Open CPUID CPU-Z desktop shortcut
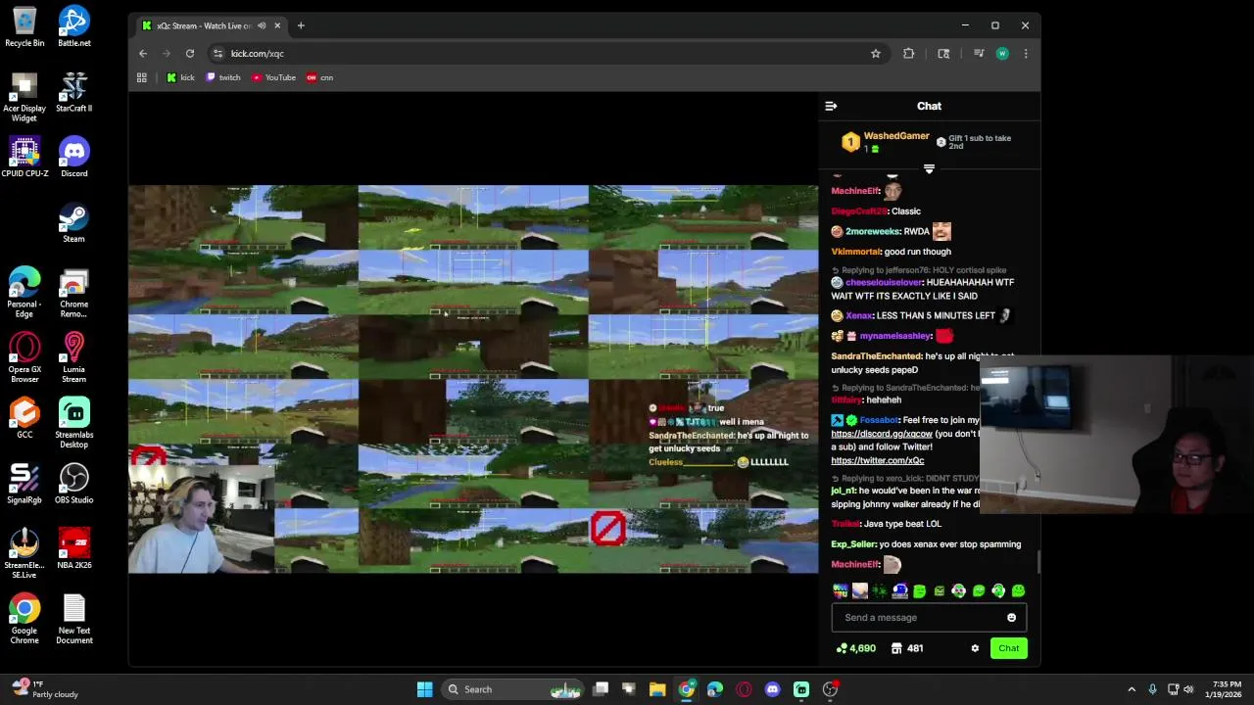Viewport: 1254px width, 705px height. pos(24,158)
